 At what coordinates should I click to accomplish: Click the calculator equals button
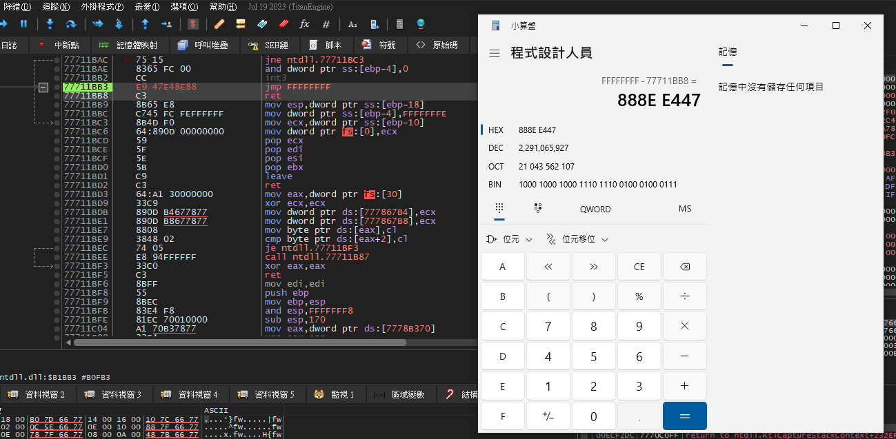tap(684, 416)
